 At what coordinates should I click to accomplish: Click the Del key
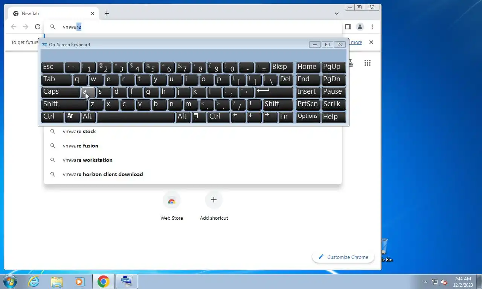coord(286,80)
